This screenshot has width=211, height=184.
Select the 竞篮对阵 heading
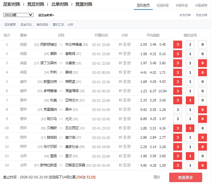point(84,4)
